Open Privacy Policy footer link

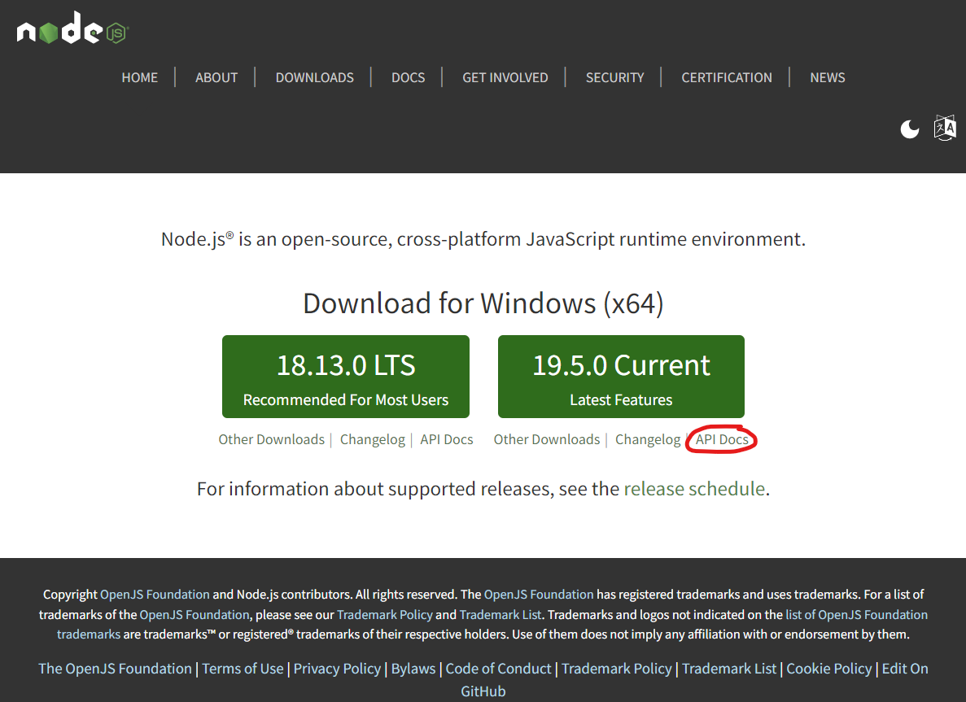pos(337,668)
